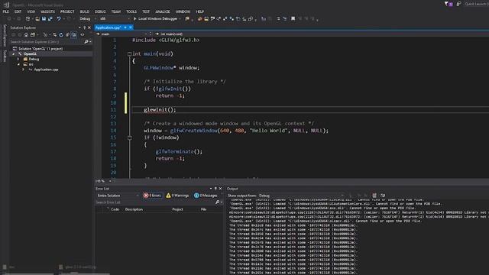This screenshot has width=489, height=275.
Task: Click the Clear All icon in Output toolbar
Action: pyautogui.click(x=374, y=196)
